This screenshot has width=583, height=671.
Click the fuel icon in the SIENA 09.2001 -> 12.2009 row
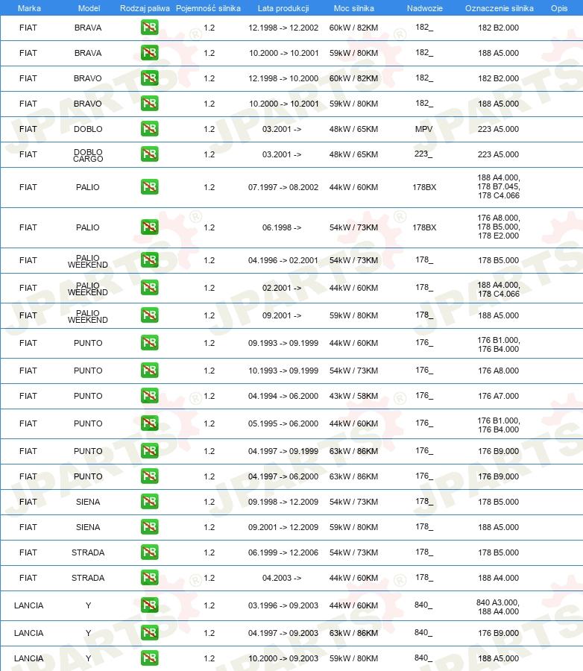[149, 527]
